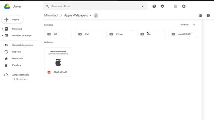Go to Mi unidad in the breadcrumb

[51, 15]
